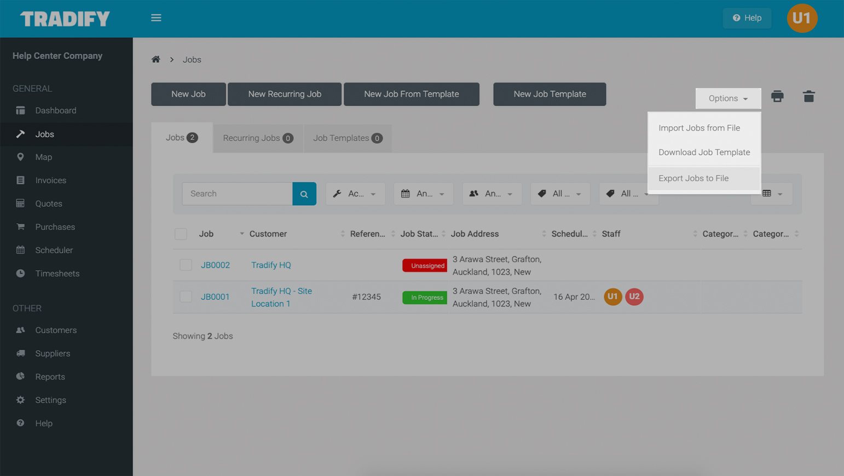Click into the Search input field

(x=237, y=194)
